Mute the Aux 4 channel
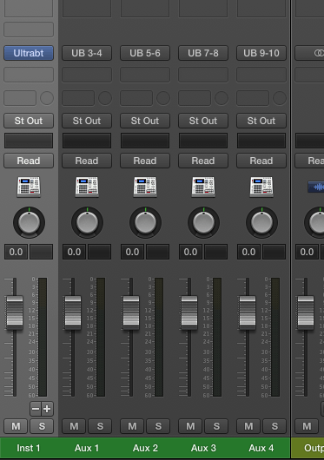 [x=248, y=426]
